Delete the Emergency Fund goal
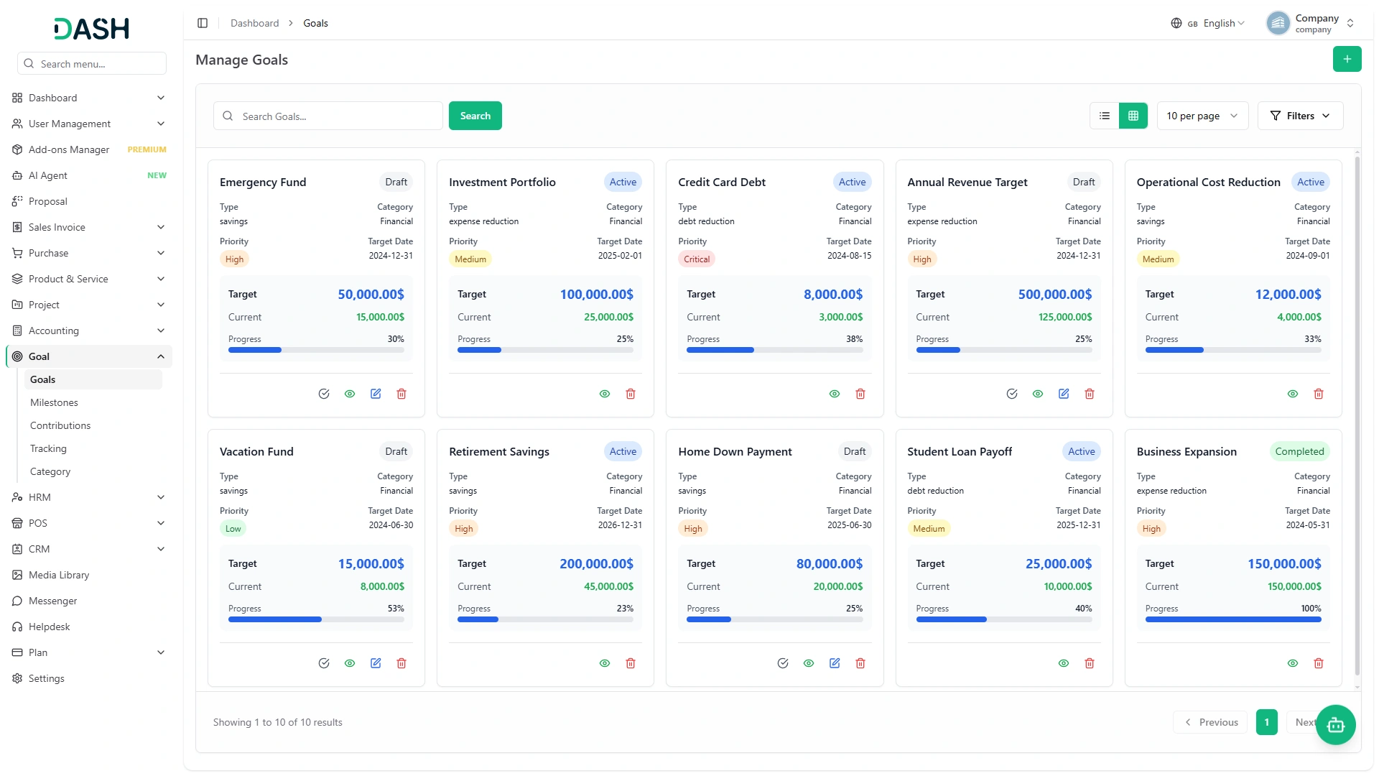This screenshot has height=776, width=1379. pos(401,394)
